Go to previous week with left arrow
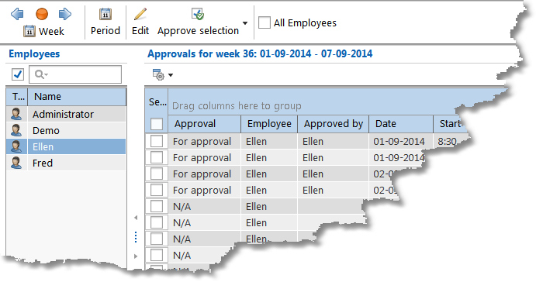The width and height of the screenshot is (536, 282). click(x=17, y=14)
